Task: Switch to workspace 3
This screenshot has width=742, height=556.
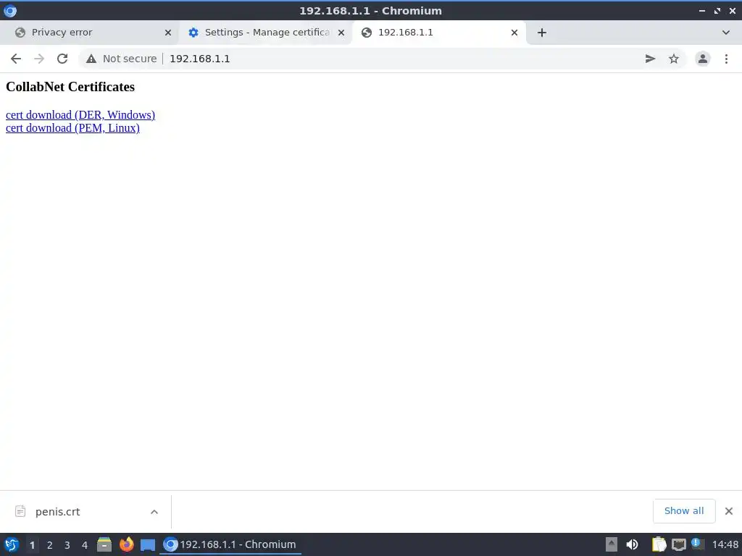Action: 67,545
